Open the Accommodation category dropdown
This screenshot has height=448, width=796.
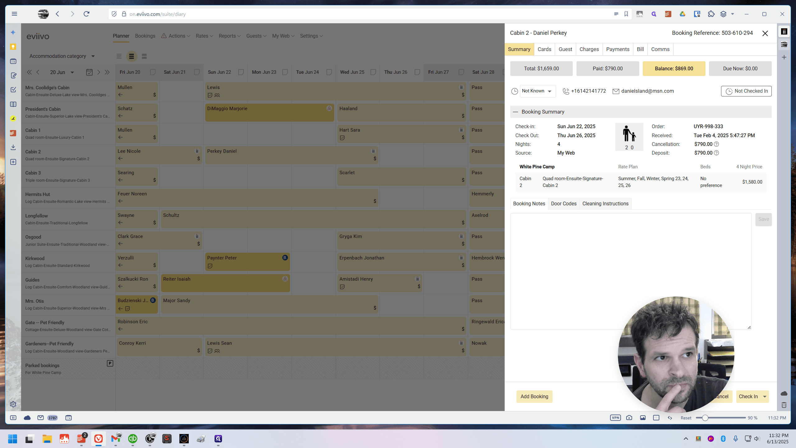62,56
